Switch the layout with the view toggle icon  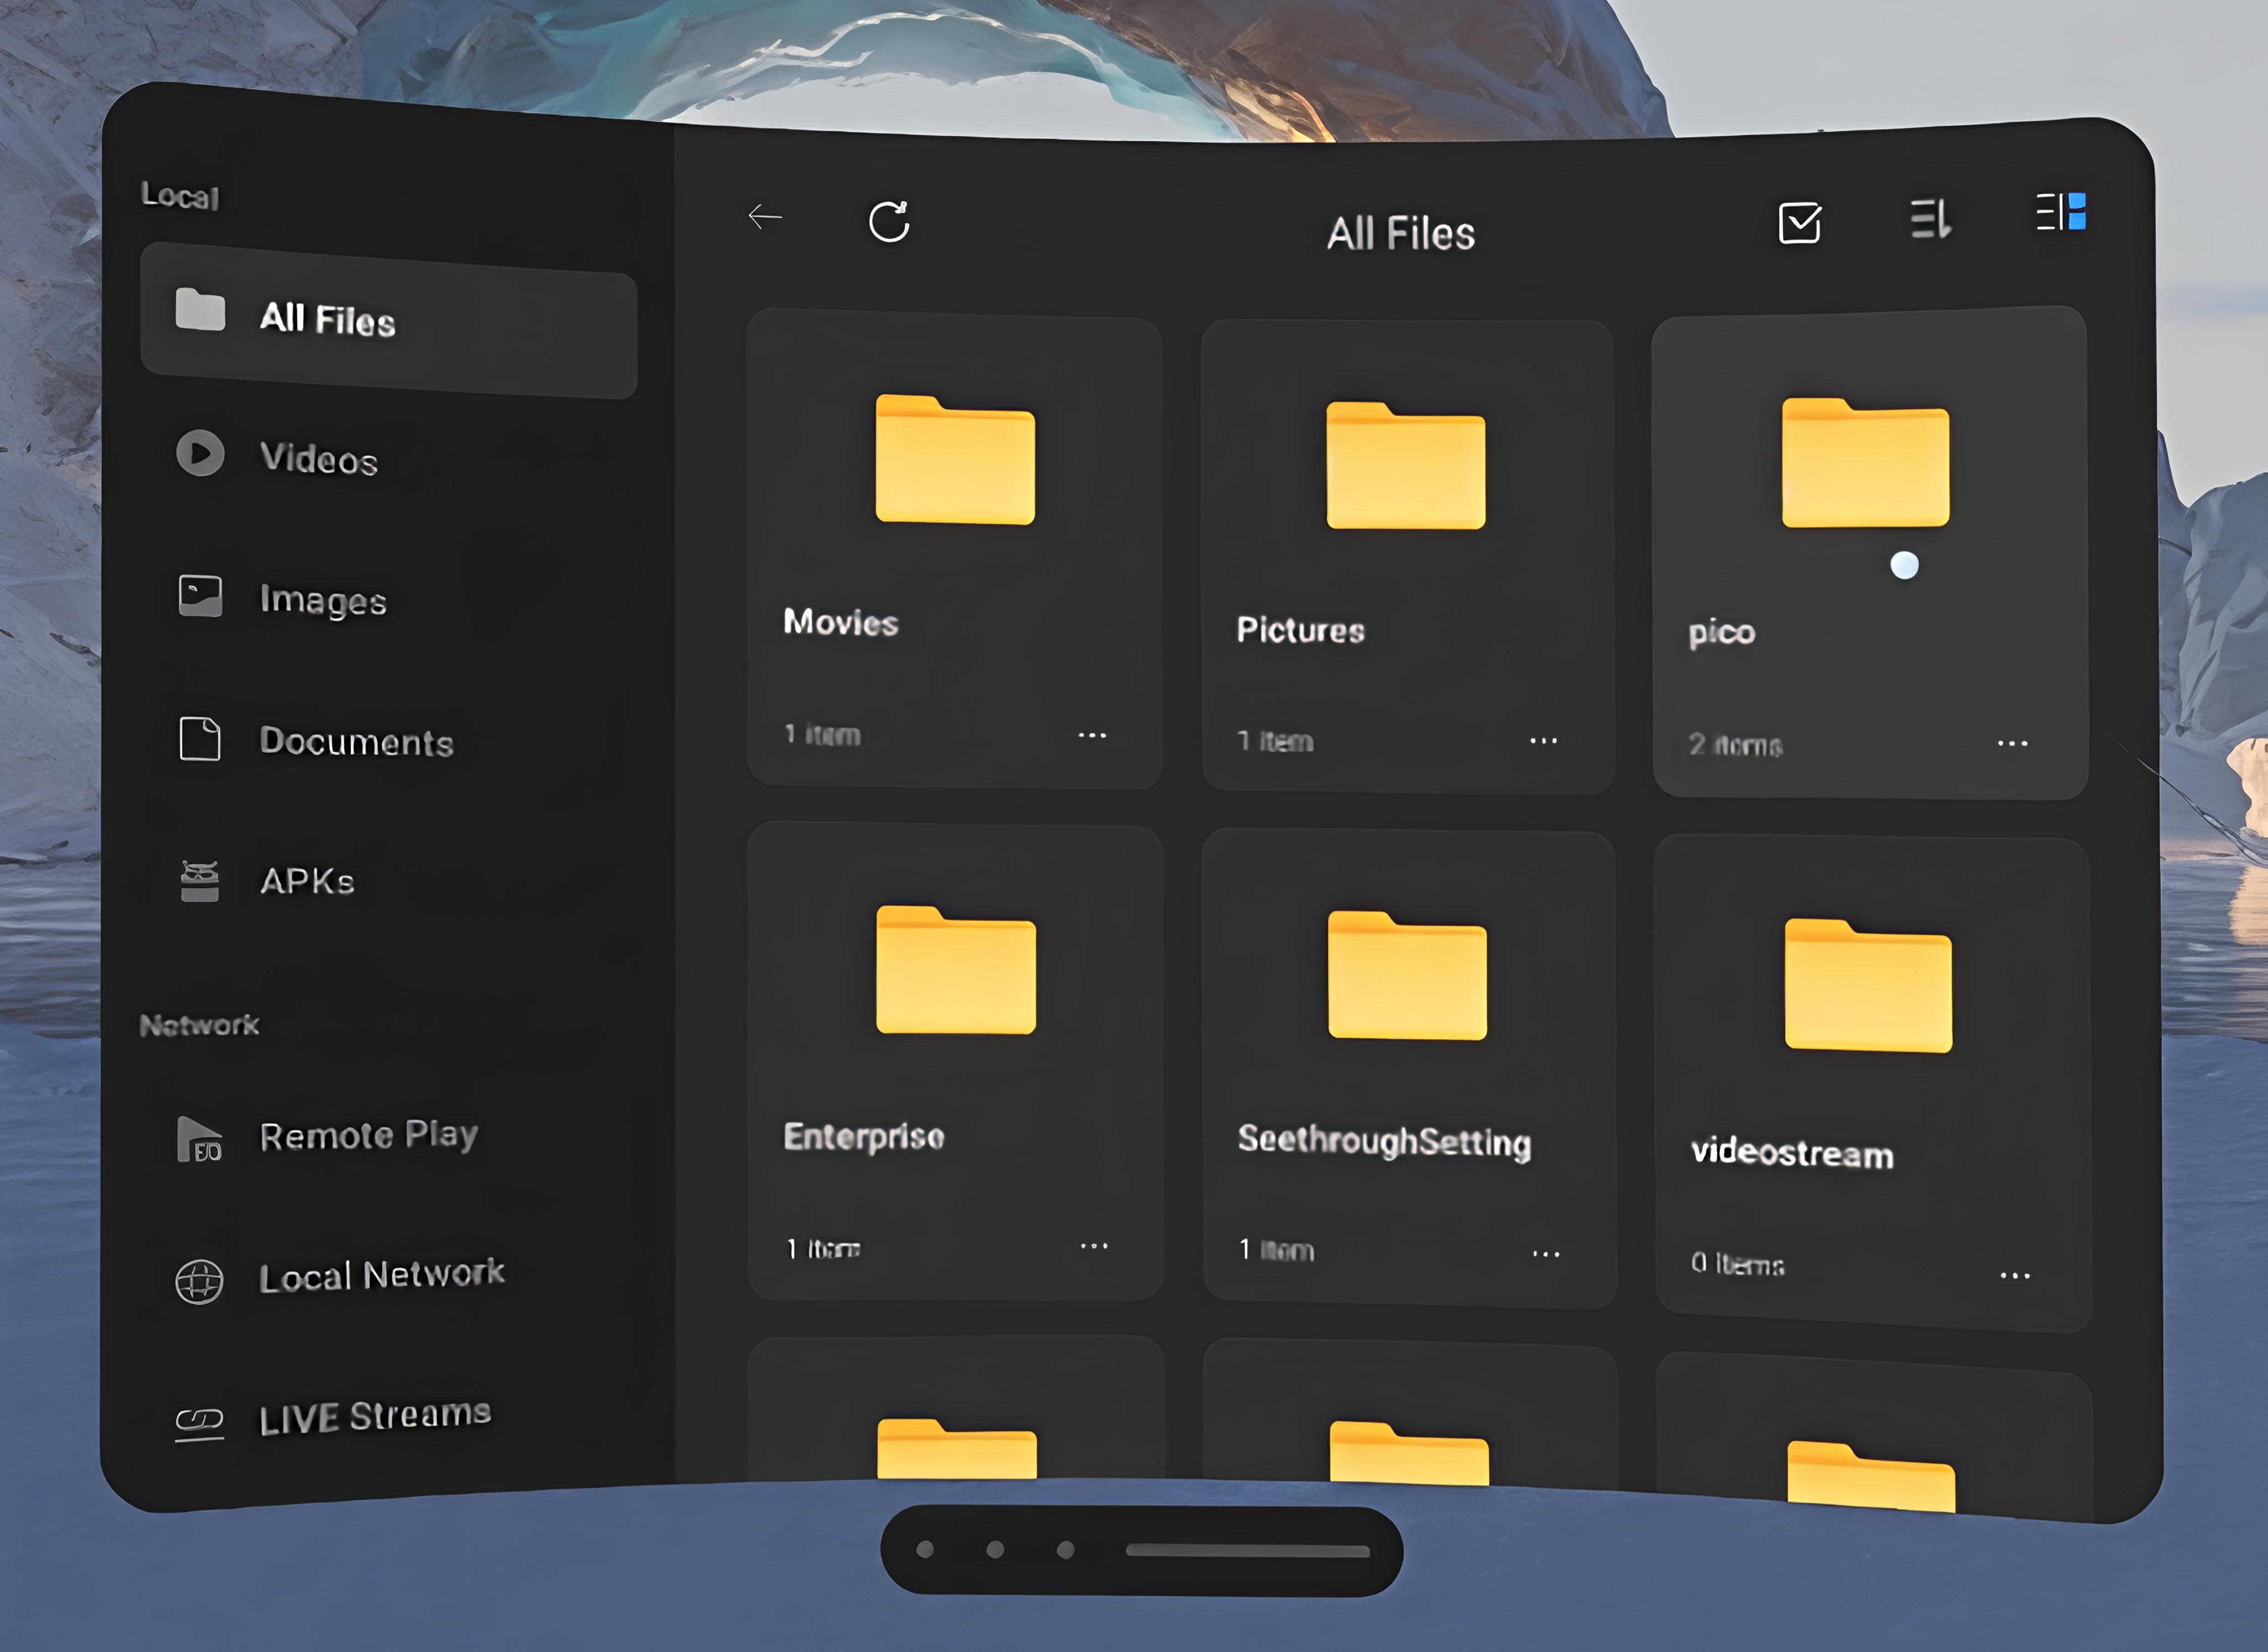(2061, 212)
